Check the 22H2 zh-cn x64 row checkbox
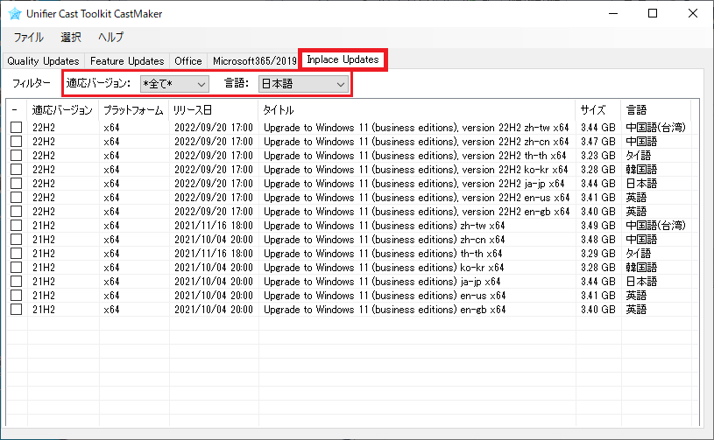Image resolution: width=714 pixels, height=440 pixels. (17, 142)
